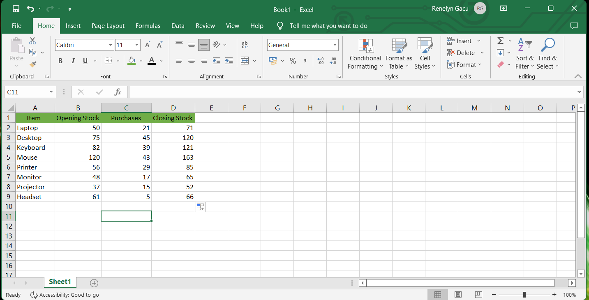Open the General number format dropdown
This screenshot has width=589, height=300.
click(x=335, y=45)
